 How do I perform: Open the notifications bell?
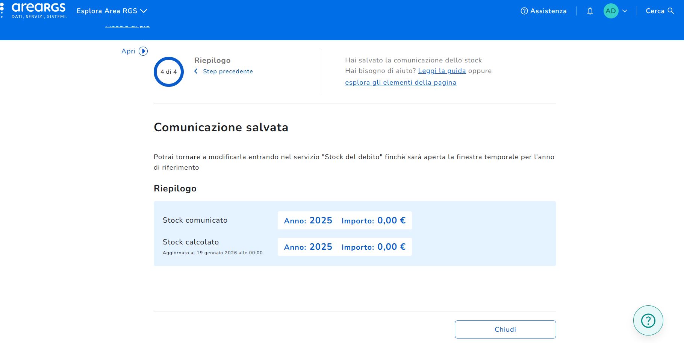[590, 11]
